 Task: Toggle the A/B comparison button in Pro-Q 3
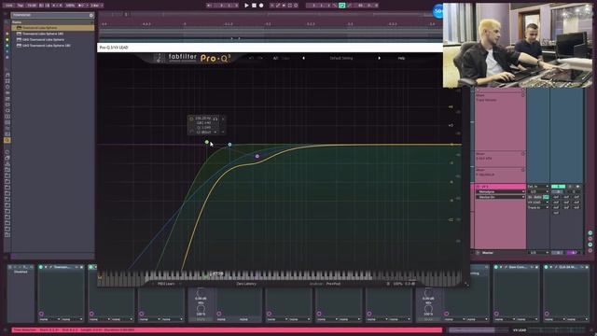click(276, 58)
